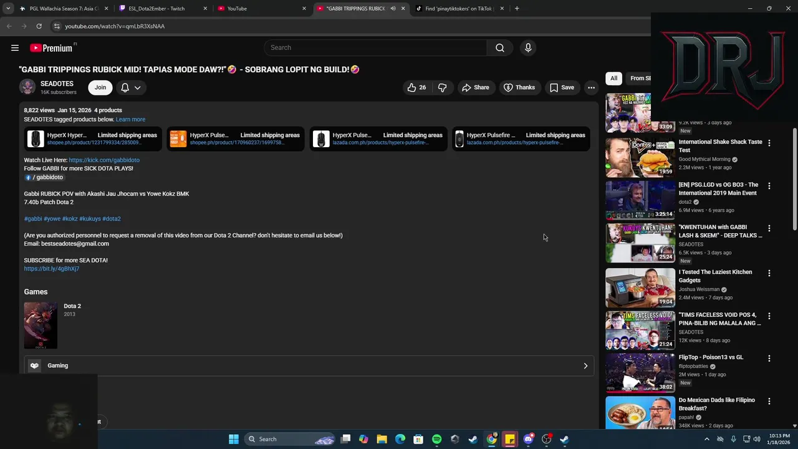
Task: Open the taskbar clock and date
Action: (x=779, y=440)
